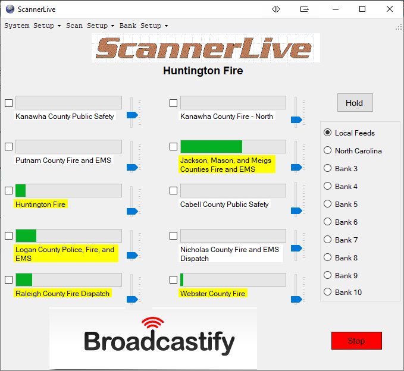The width and height of the screenshot is (404, 371).
Task: Select the North Carolina bank radio button
Action: tap(327, 150)
